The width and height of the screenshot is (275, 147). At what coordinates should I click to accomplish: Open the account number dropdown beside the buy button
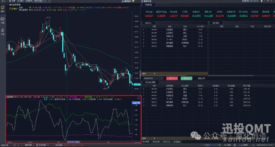coord(153,78)
